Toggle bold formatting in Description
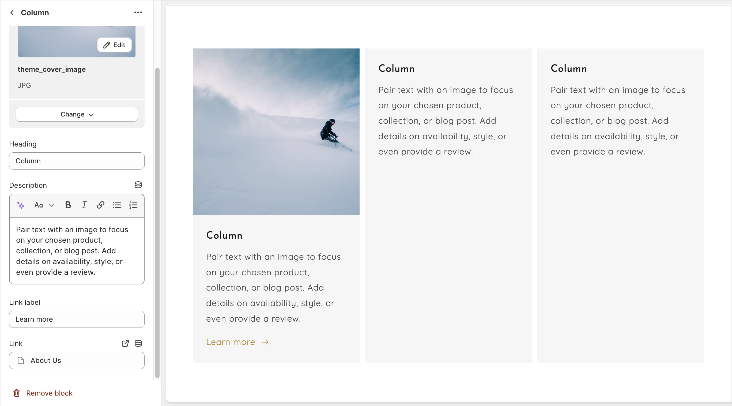This screenshot has height=406, width=732. [68, 205]
